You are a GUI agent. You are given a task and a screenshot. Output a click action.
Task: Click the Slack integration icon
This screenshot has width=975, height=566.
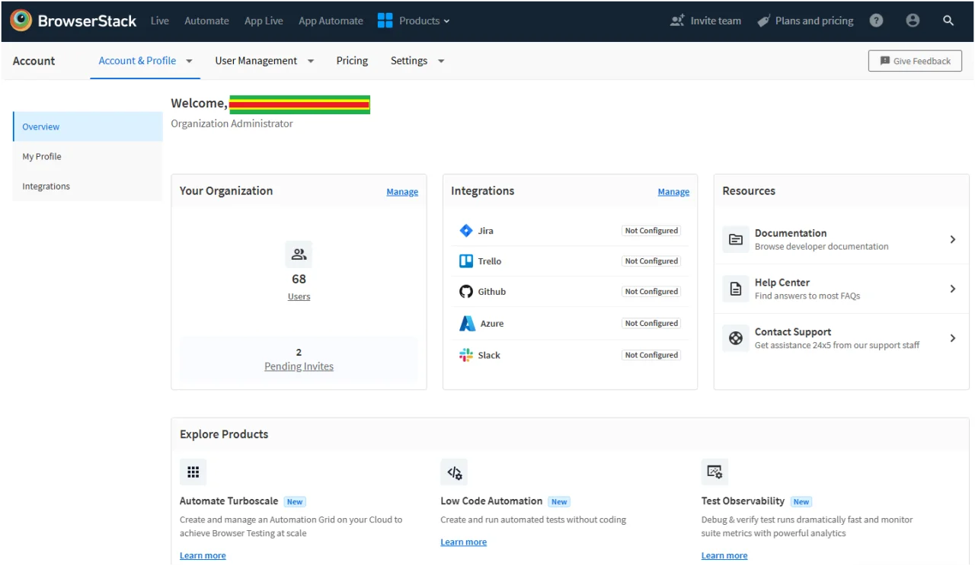(466, 355)
